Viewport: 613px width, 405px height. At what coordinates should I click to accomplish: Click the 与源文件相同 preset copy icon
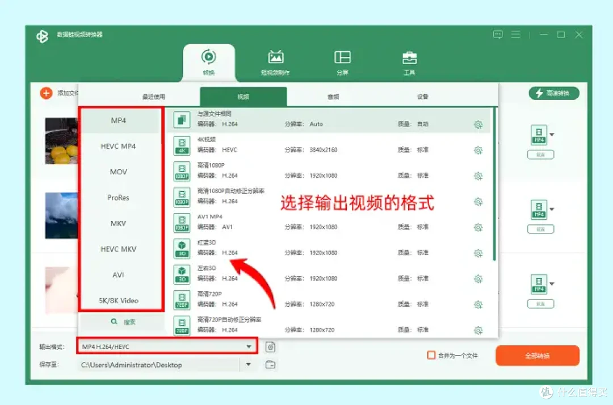(182, 120)
